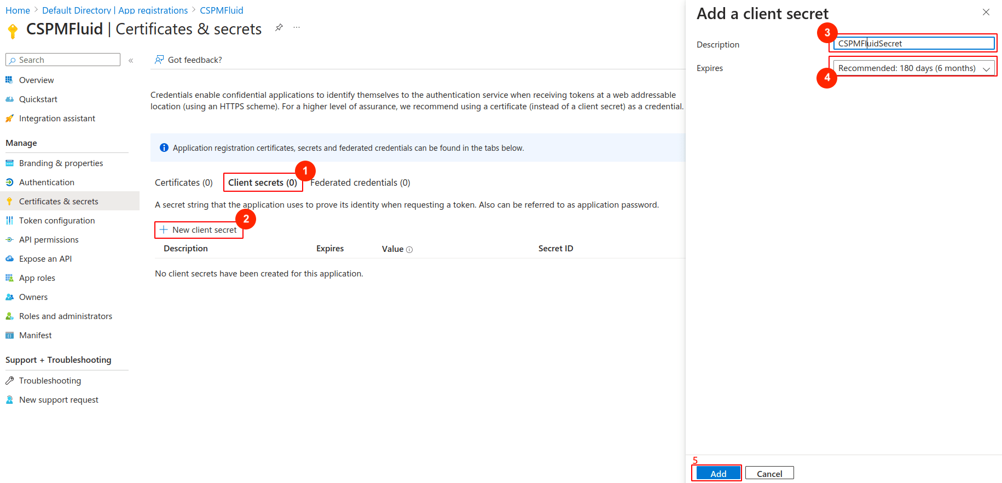
Task: Click the Secret ID column header
Action: (555, 248)
